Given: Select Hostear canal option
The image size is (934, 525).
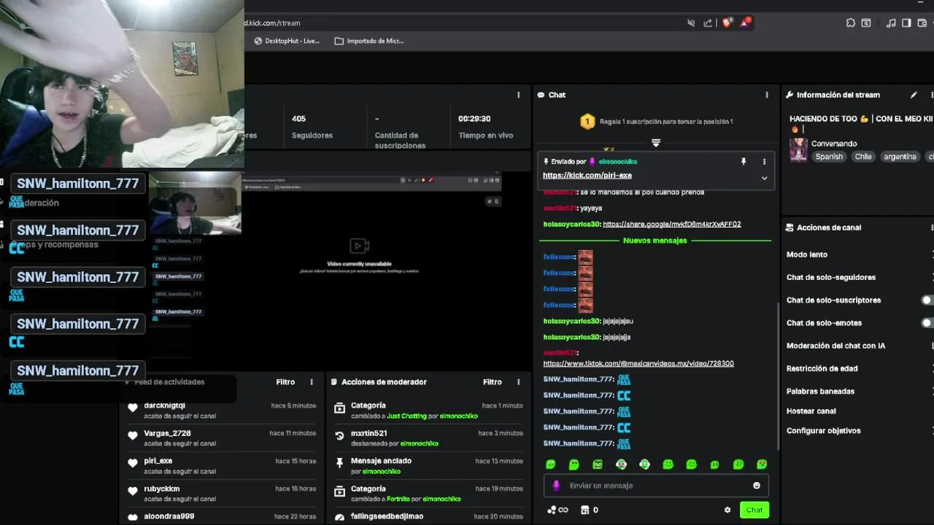Looking at the screenshot, I should pos(811,411).
